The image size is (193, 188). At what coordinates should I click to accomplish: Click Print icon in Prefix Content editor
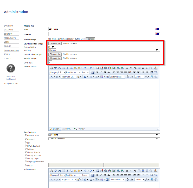52,68
